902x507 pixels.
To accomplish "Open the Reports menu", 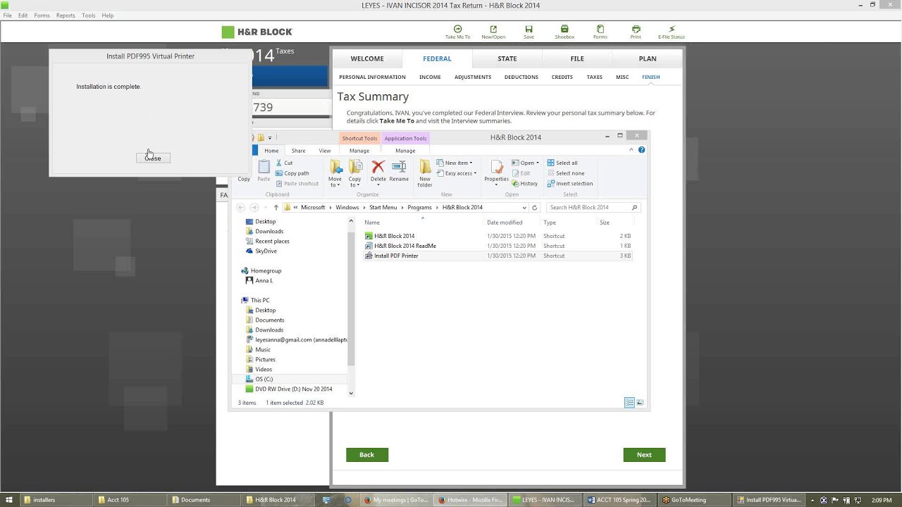I will 66,15.
